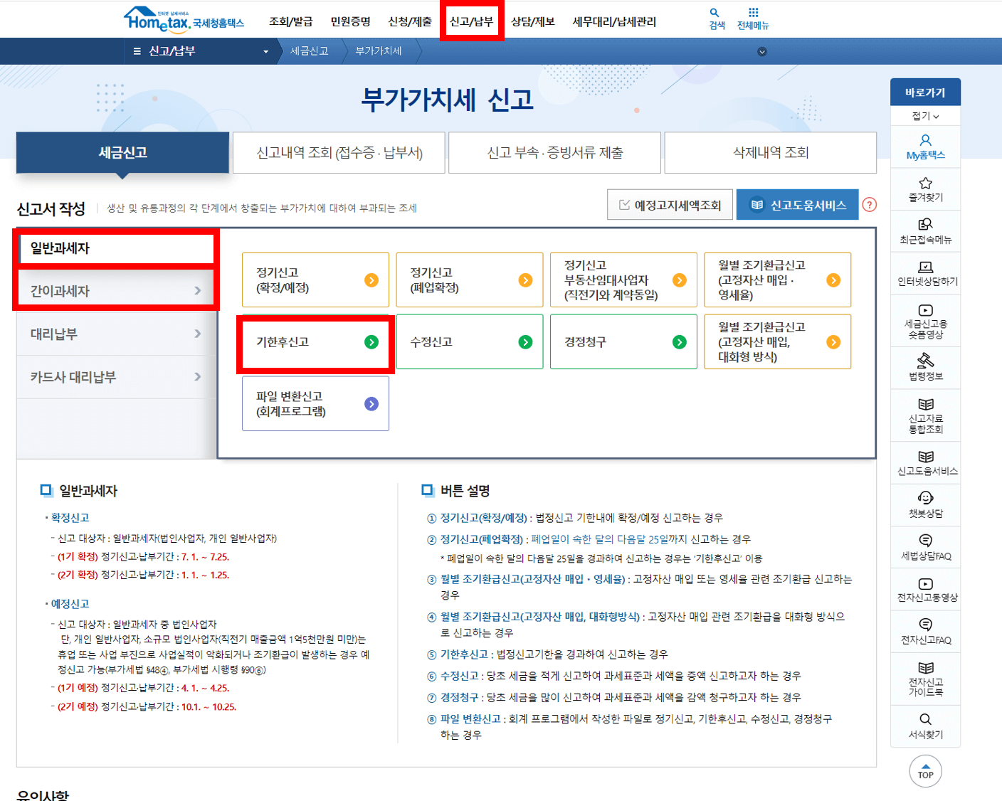Screen dimensions: 1002x801
Task: Select the 즐겨찾기 star icon
Action: (925, 189)
